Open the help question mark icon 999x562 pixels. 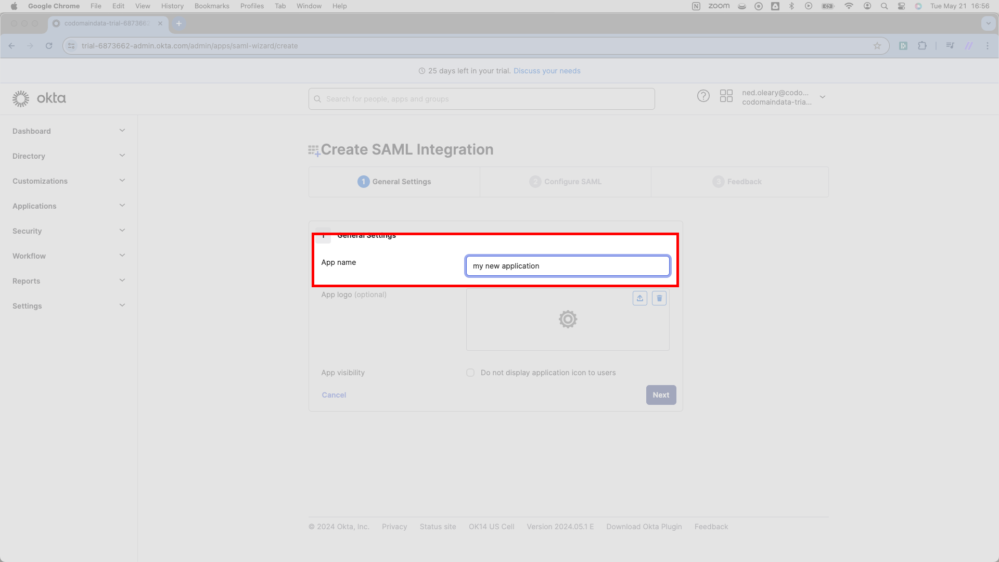coord(703,96)
